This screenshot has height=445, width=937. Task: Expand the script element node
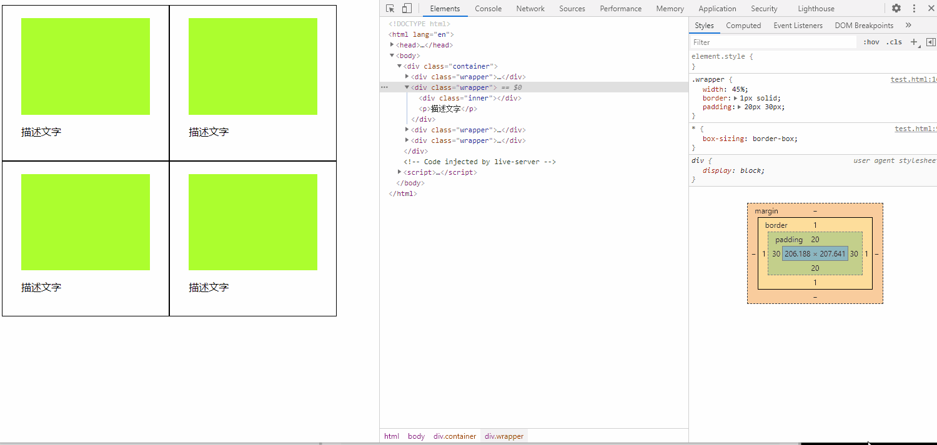click(x=400, y=172)
